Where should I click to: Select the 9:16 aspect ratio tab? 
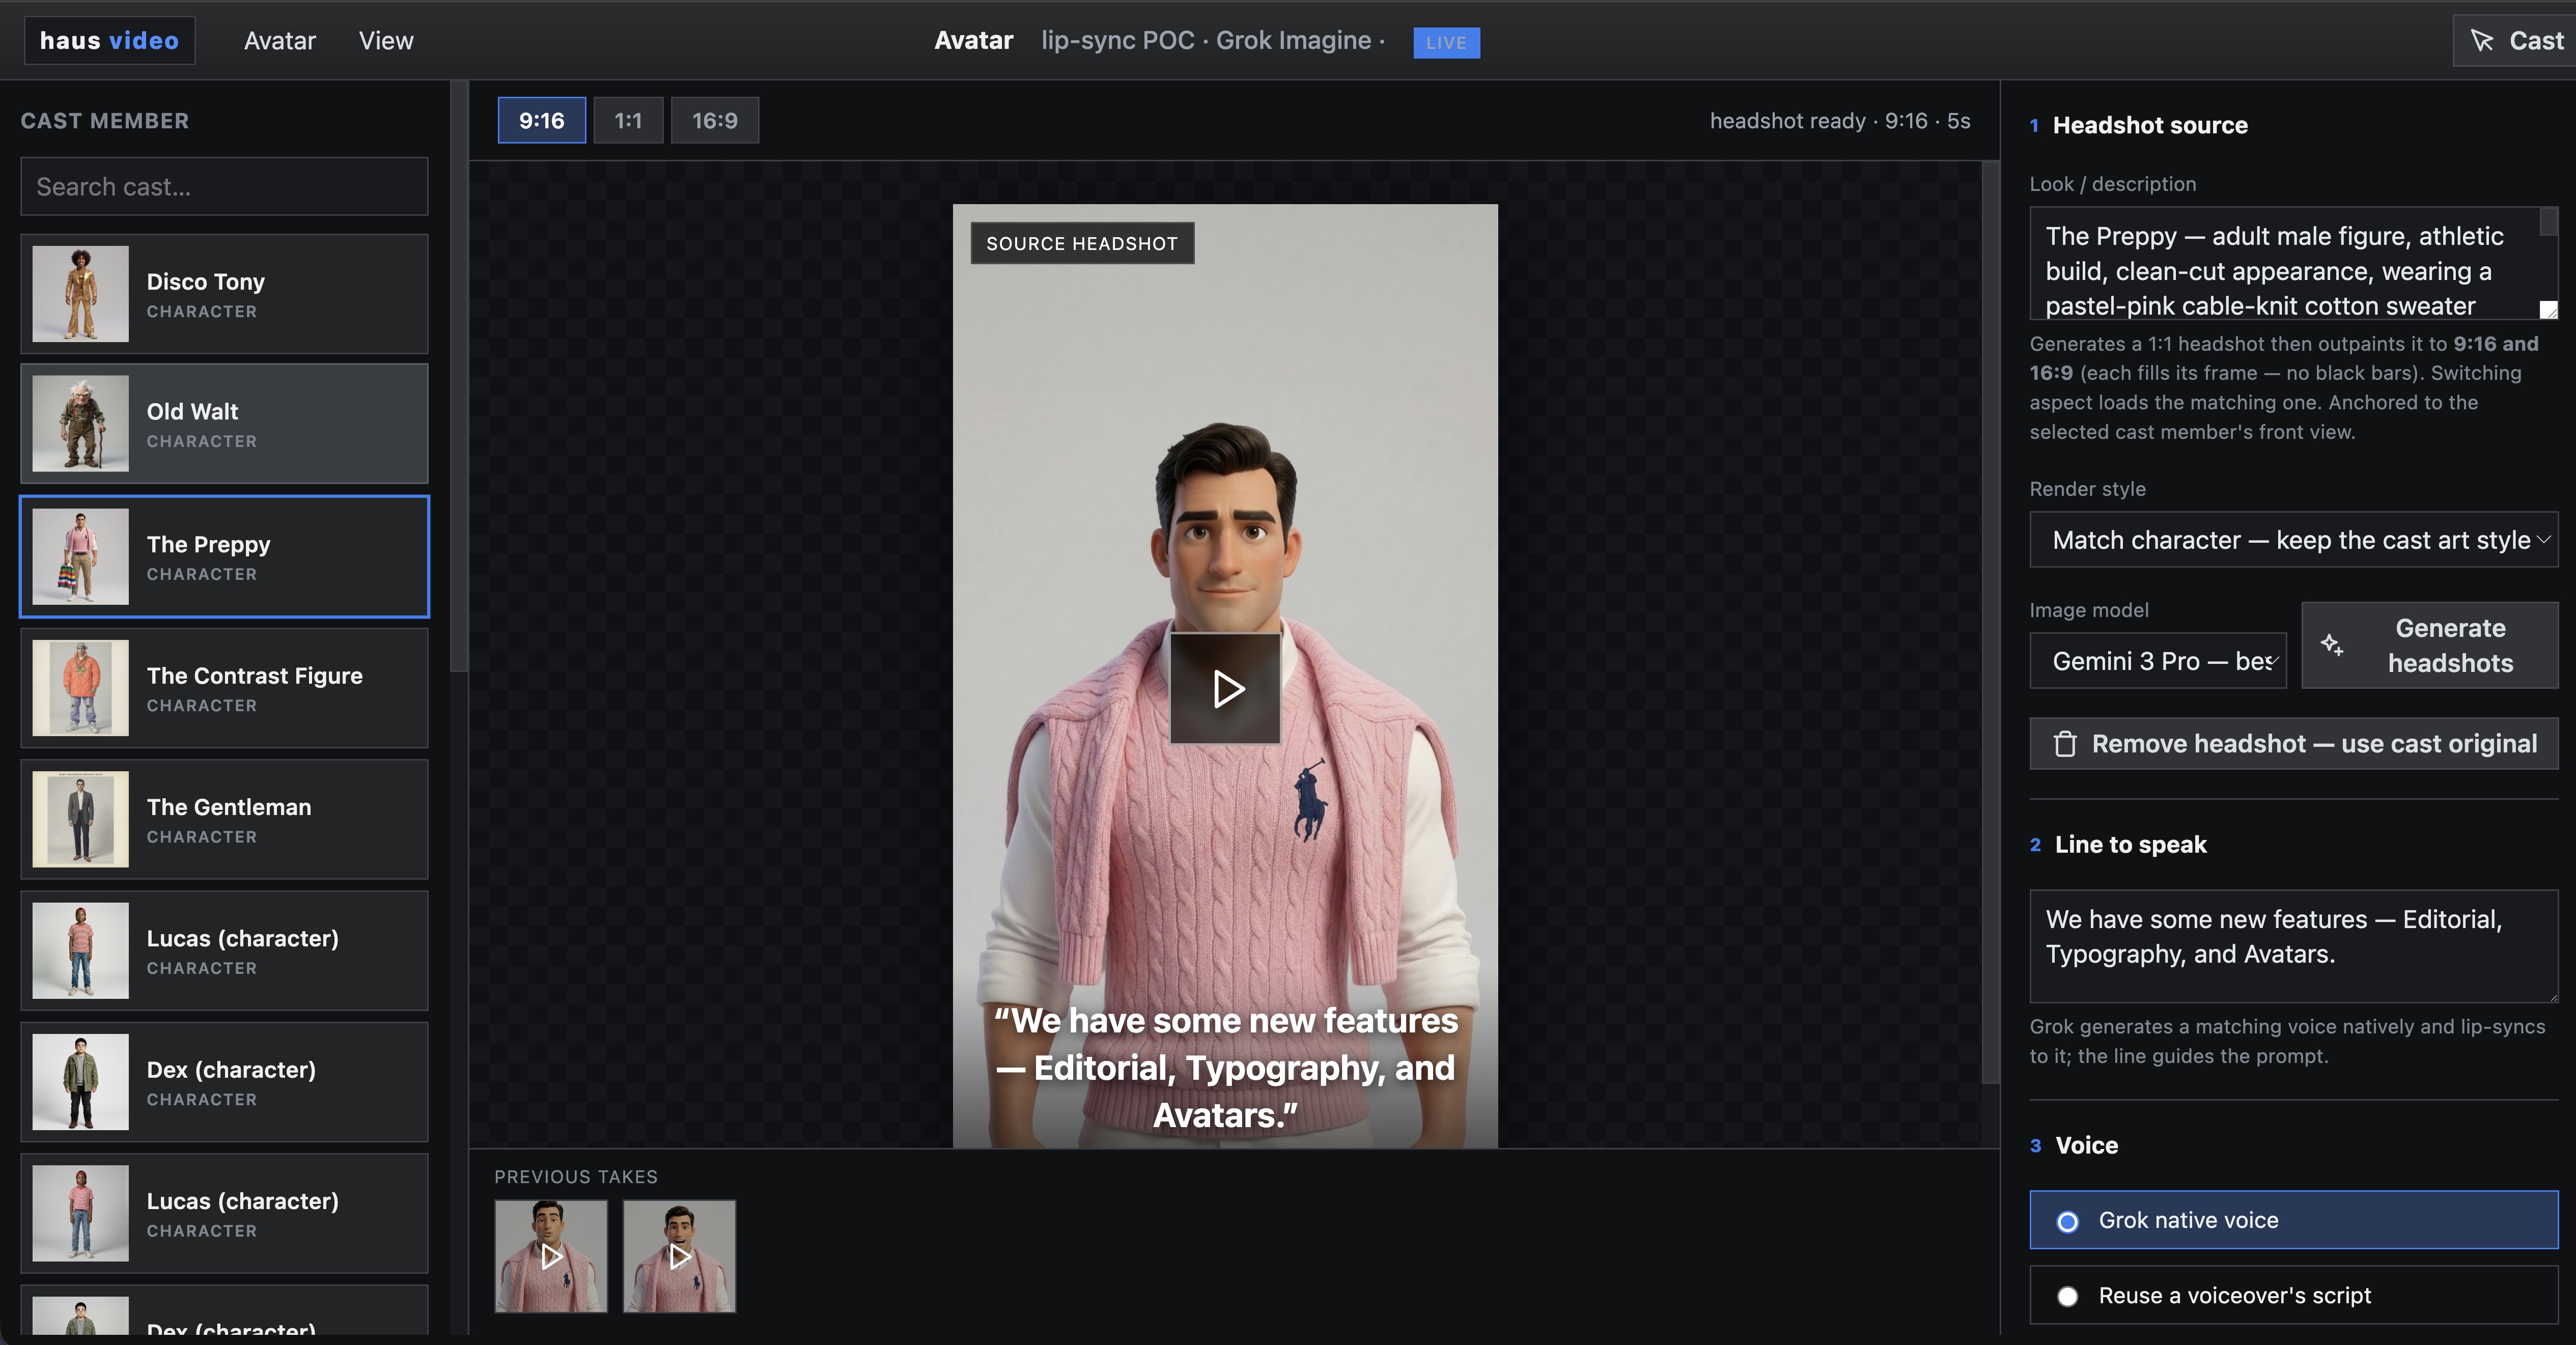coord(542,120)
